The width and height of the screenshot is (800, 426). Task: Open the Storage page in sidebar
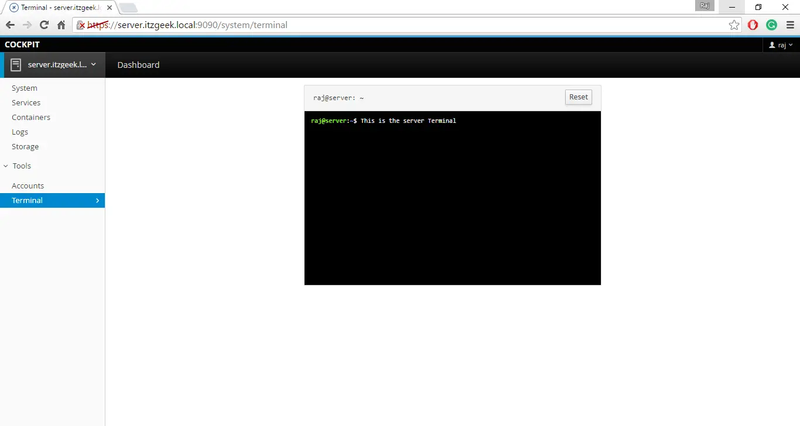[x=25, y=146]
